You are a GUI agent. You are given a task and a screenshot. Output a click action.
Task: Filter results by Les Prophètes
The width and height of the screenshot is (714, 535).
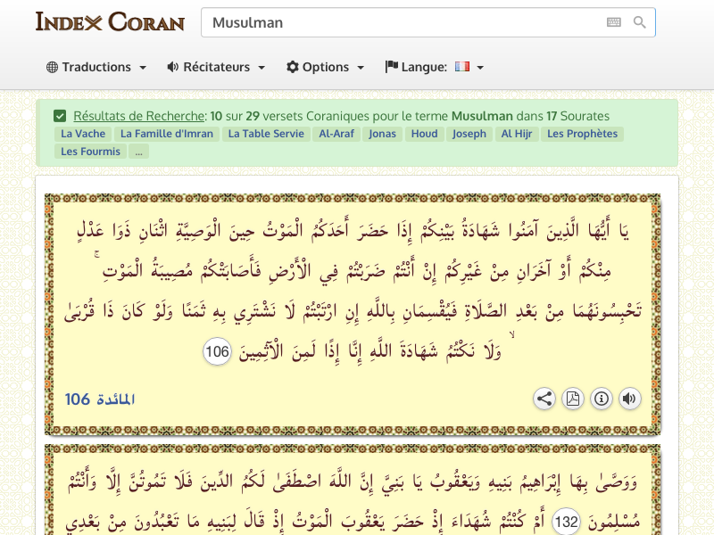click(583, 134)
